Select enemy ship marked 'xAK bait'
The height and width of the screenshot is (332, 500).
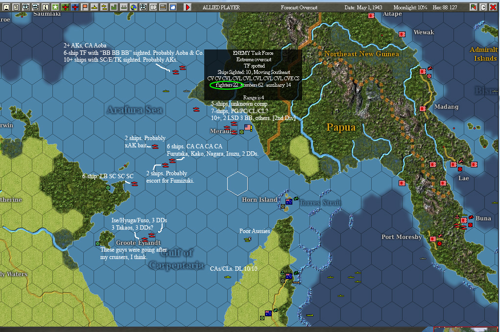click(x=155, y=147)
